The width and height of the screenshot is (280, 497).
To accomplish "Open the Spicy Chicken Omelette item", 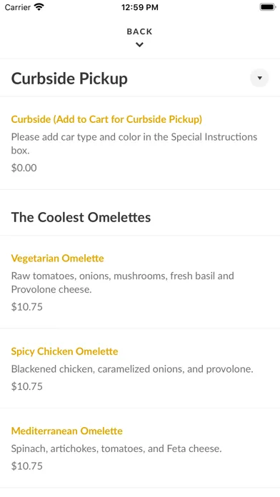I will [x=64, y=351].
